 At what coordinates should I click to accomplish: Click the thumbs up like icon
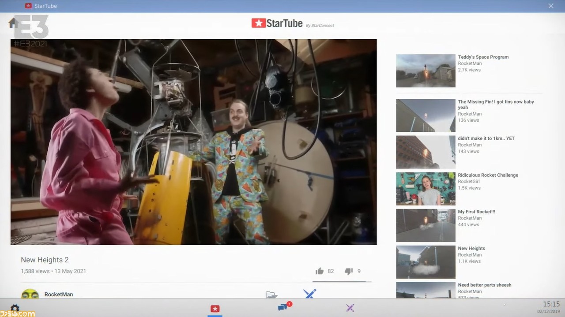320,271
